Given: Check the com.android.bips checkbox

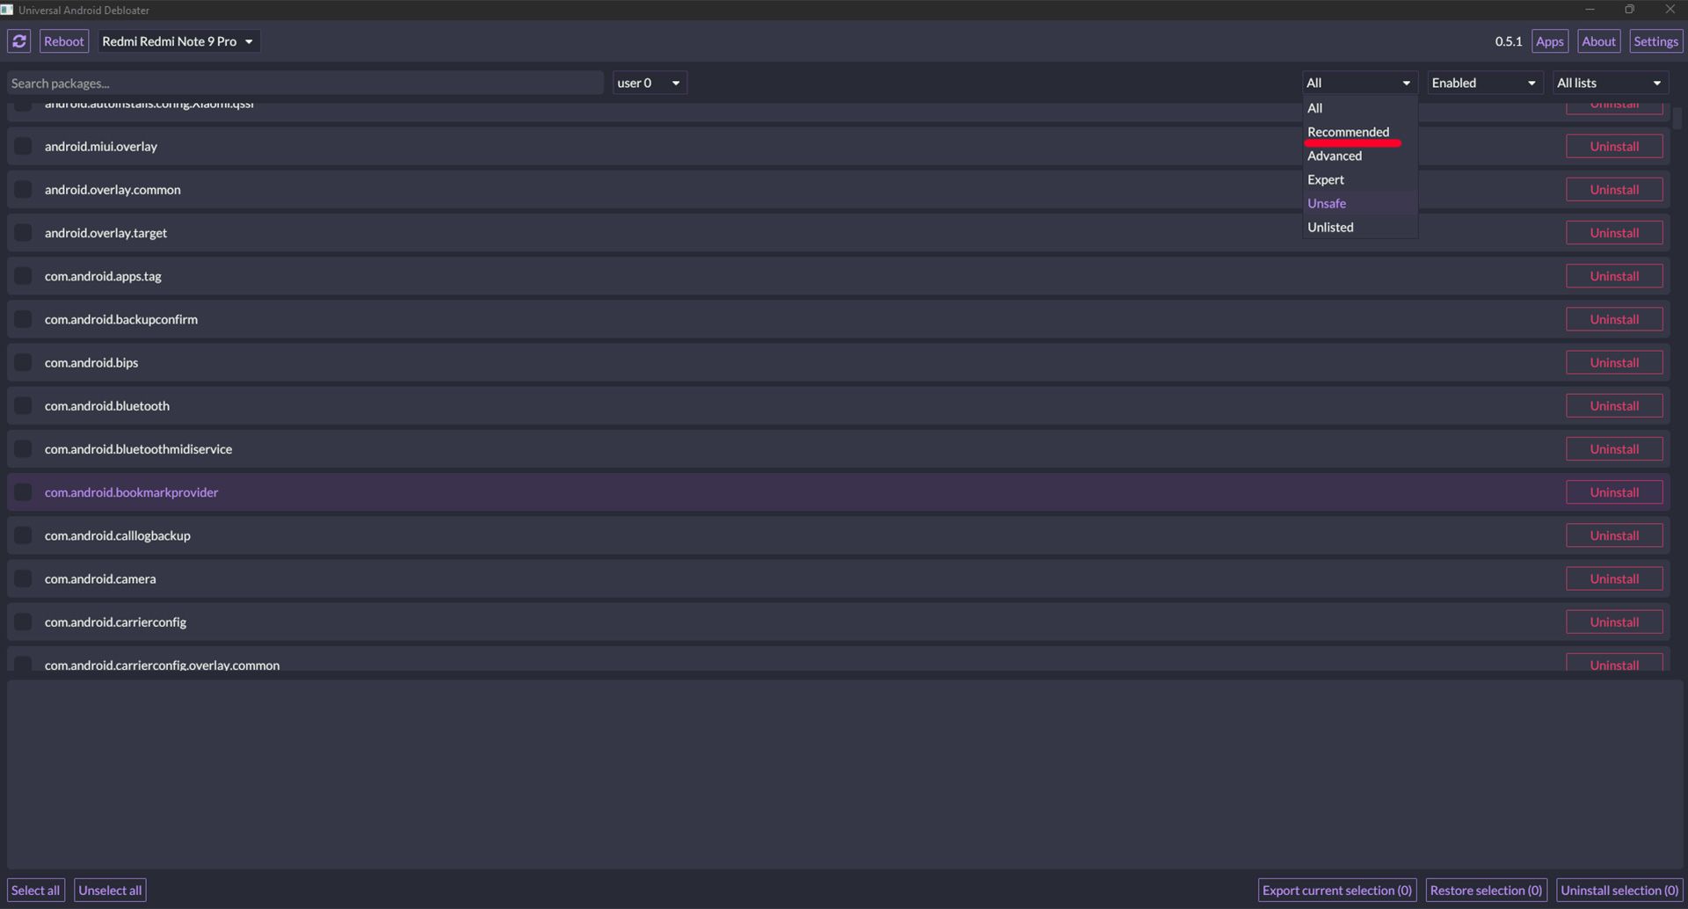Looking at the screenshot, I should [23, 362].
